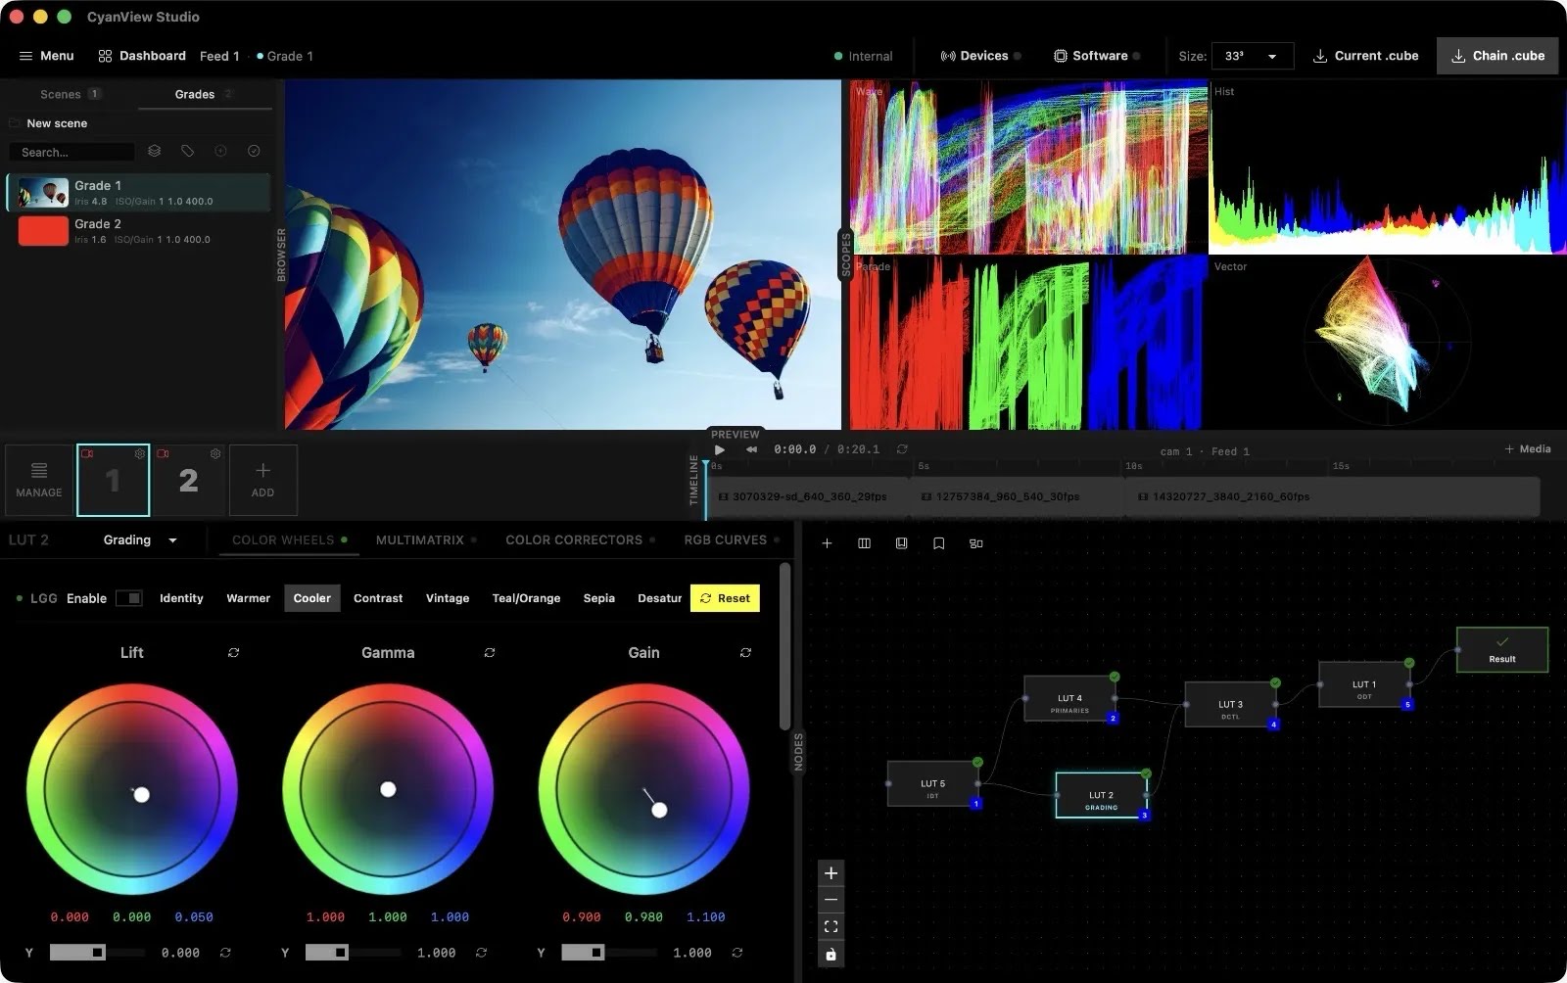
Task: Play the timeline preview
Action: click(720, 449)
